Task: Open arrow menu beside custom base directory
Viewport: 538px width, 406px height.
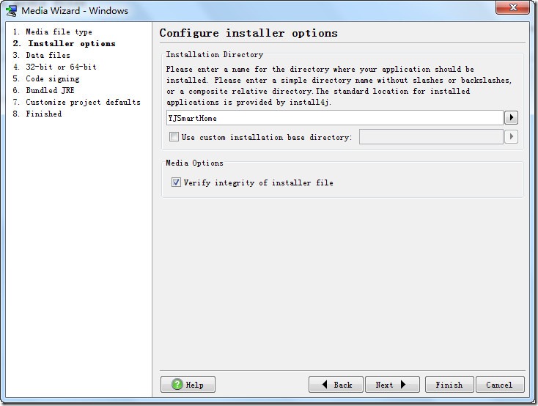Action: point(511,137)
